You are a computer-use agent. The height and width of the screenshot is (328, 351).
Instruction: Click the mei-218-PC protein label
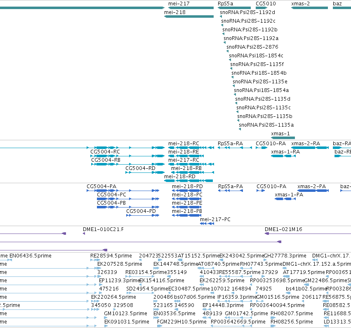(x=187, y=195)
